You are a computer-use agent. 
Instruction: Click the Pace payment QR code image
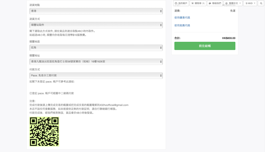click(x=44, y=131)
